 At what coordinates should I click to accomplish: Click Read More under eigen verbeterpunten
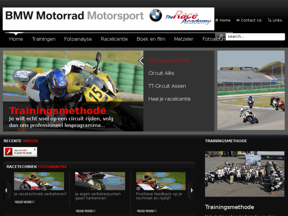point(86,211)
